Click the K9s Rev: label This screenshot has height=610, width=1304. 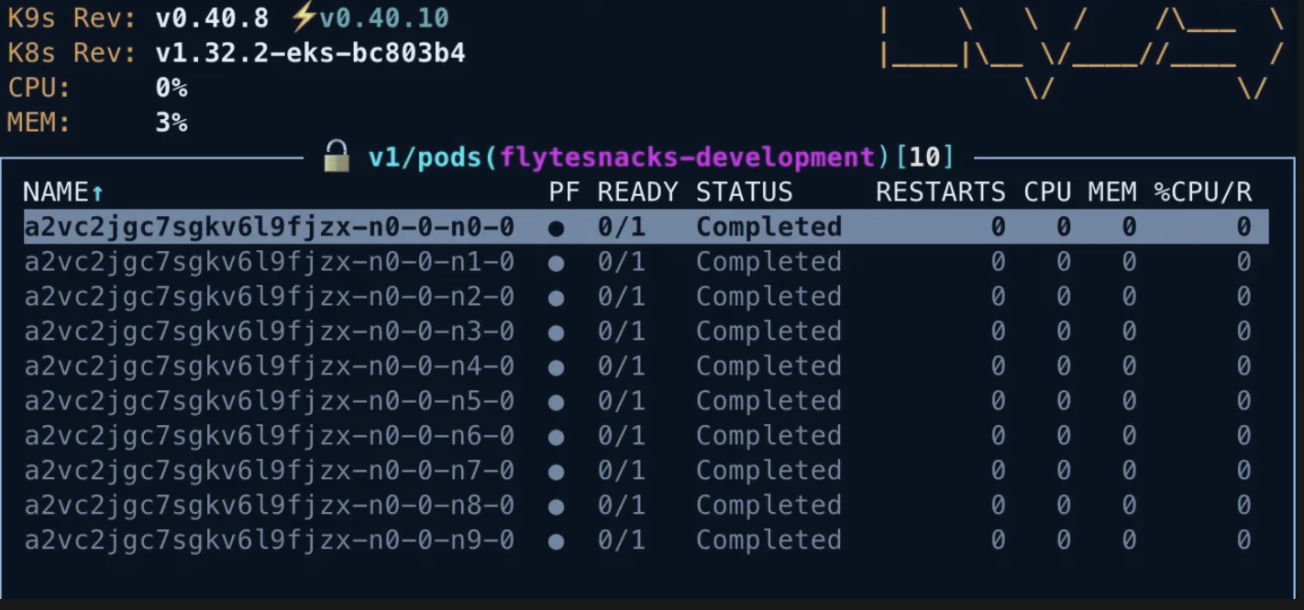click(72, 17)
